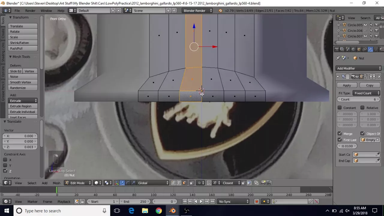Uncheck the Merge checkbox
This screenshot has width=384, height=216.
click(x=340, y=133)
